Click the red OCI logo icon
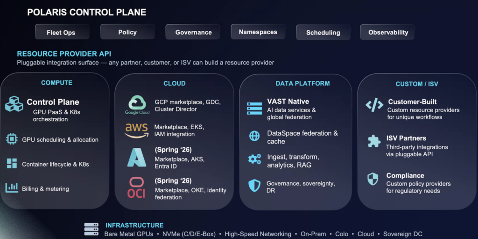The height and width of the screenshot is (239, 478). tap(137, 187)
